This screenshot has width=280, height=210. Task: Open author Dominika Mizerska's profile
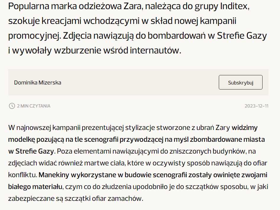point(38,83)
